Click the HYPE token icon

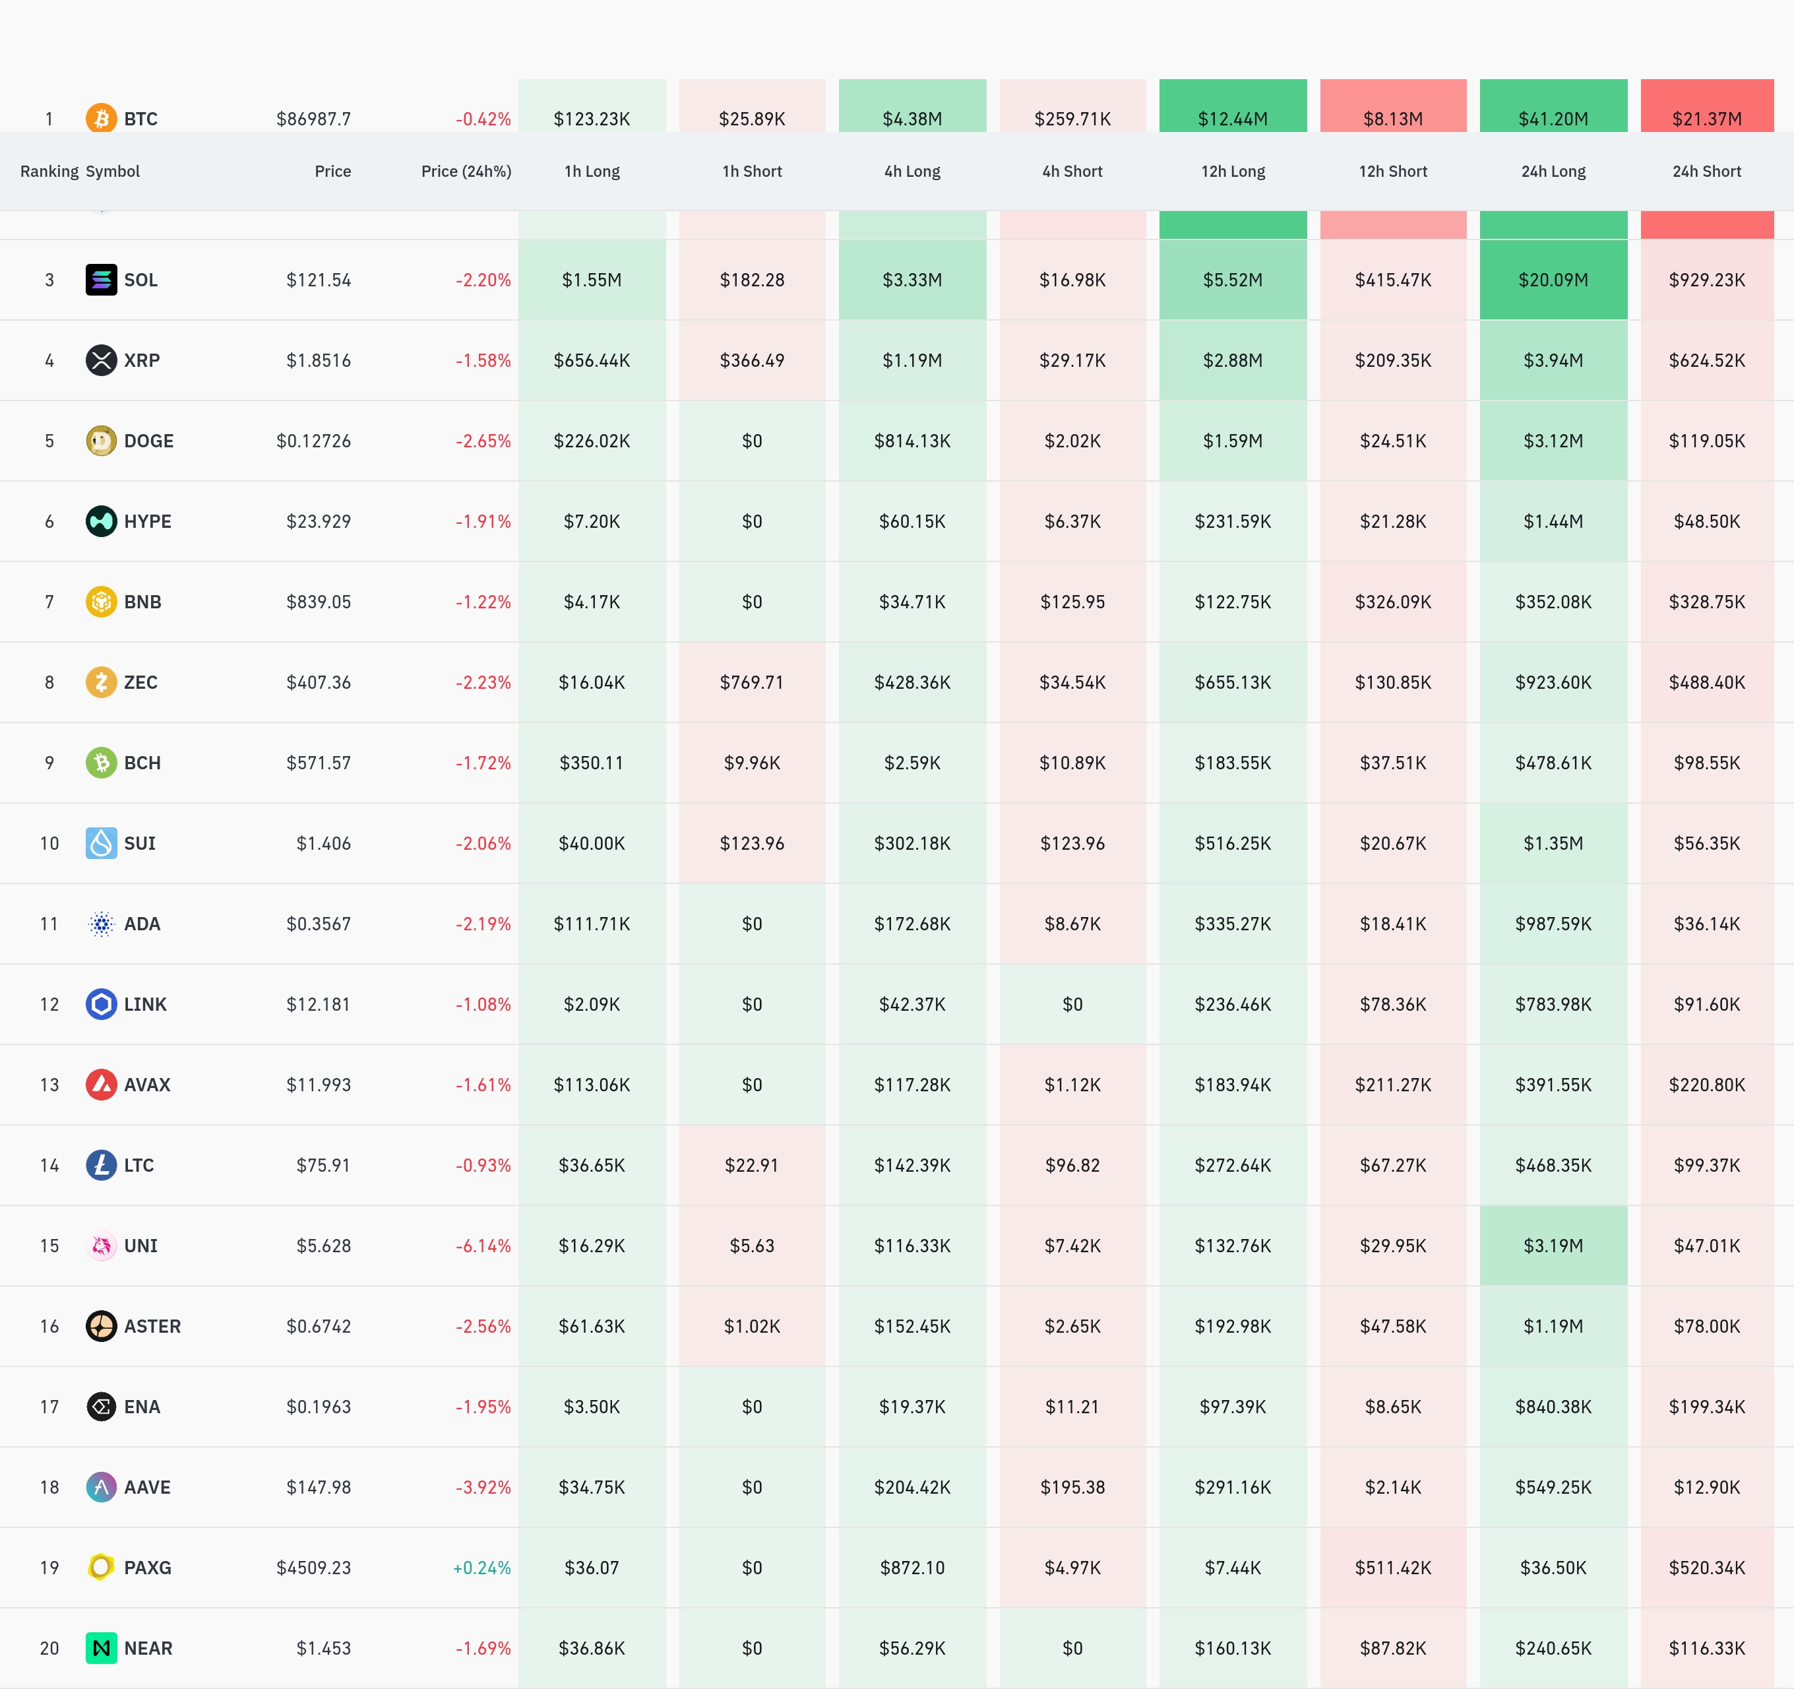[x=101, y=521]
